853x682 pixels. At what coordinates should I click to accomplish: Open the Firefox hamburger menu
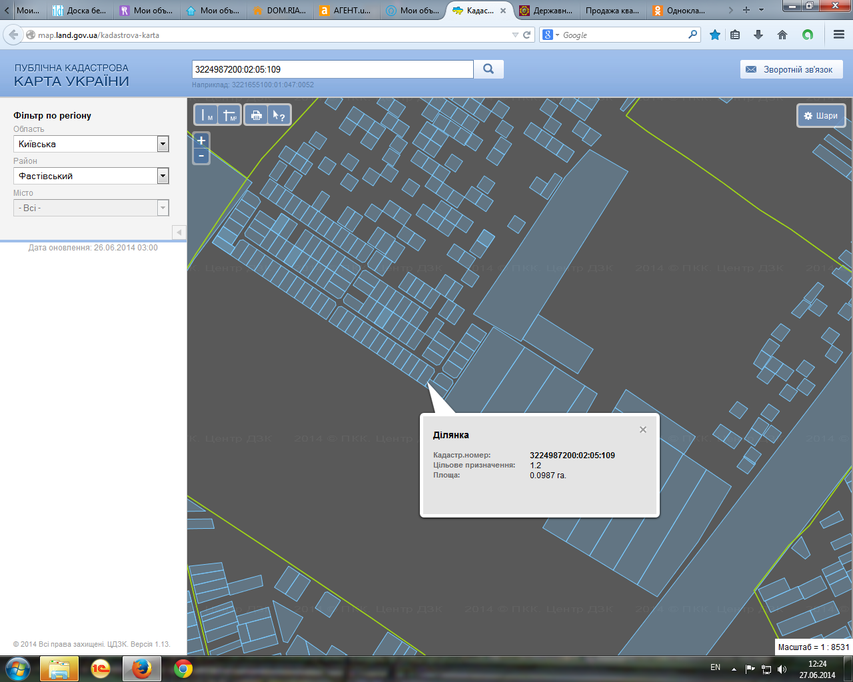(839, 35)
